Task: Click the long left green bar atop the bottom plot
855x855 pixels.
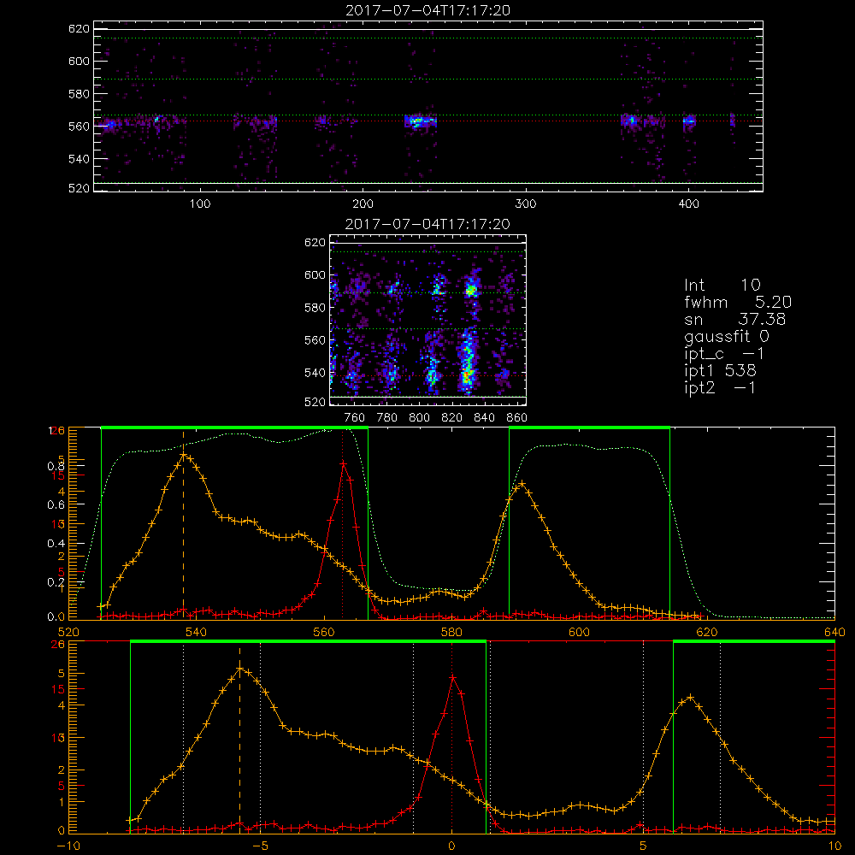Action: 308,641
